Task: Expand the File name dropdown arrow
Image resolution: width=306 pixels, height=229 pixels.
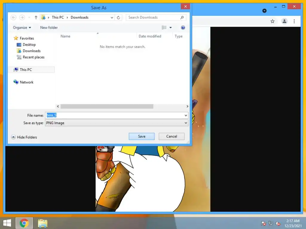Action: (x=186, y=115)
